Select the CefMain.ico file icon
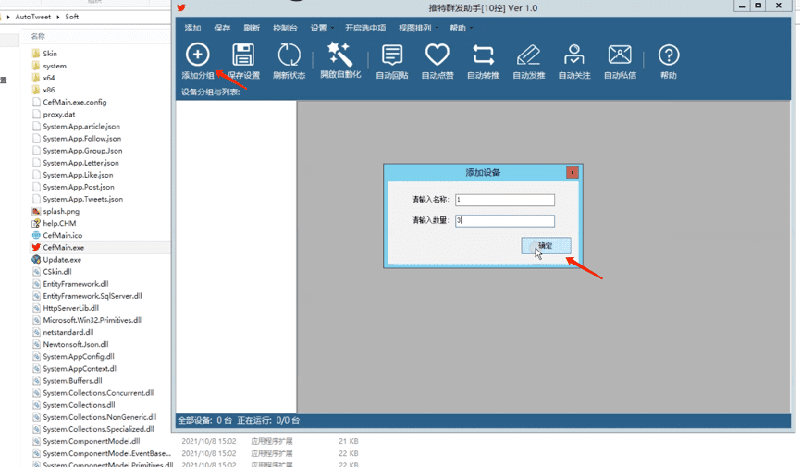Image resolution: width=801 pixels, height=468 pixels. point(36,236)
